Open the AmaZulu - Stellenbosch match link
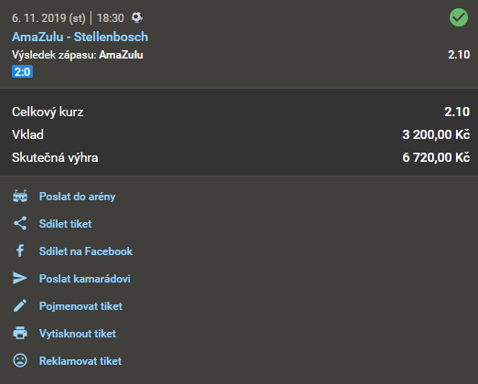 click(80, 37)
